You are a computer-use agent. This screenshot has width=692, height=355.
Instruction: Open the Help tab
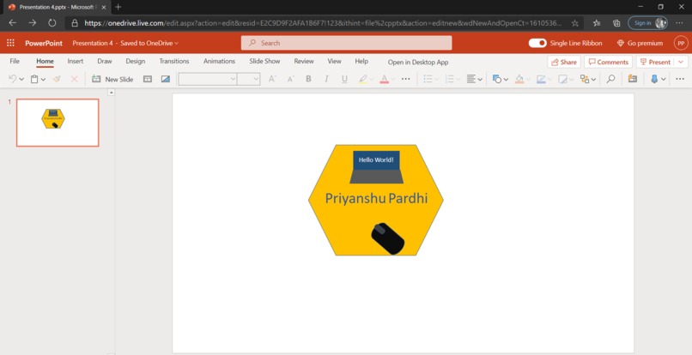(x=361, y=61)
